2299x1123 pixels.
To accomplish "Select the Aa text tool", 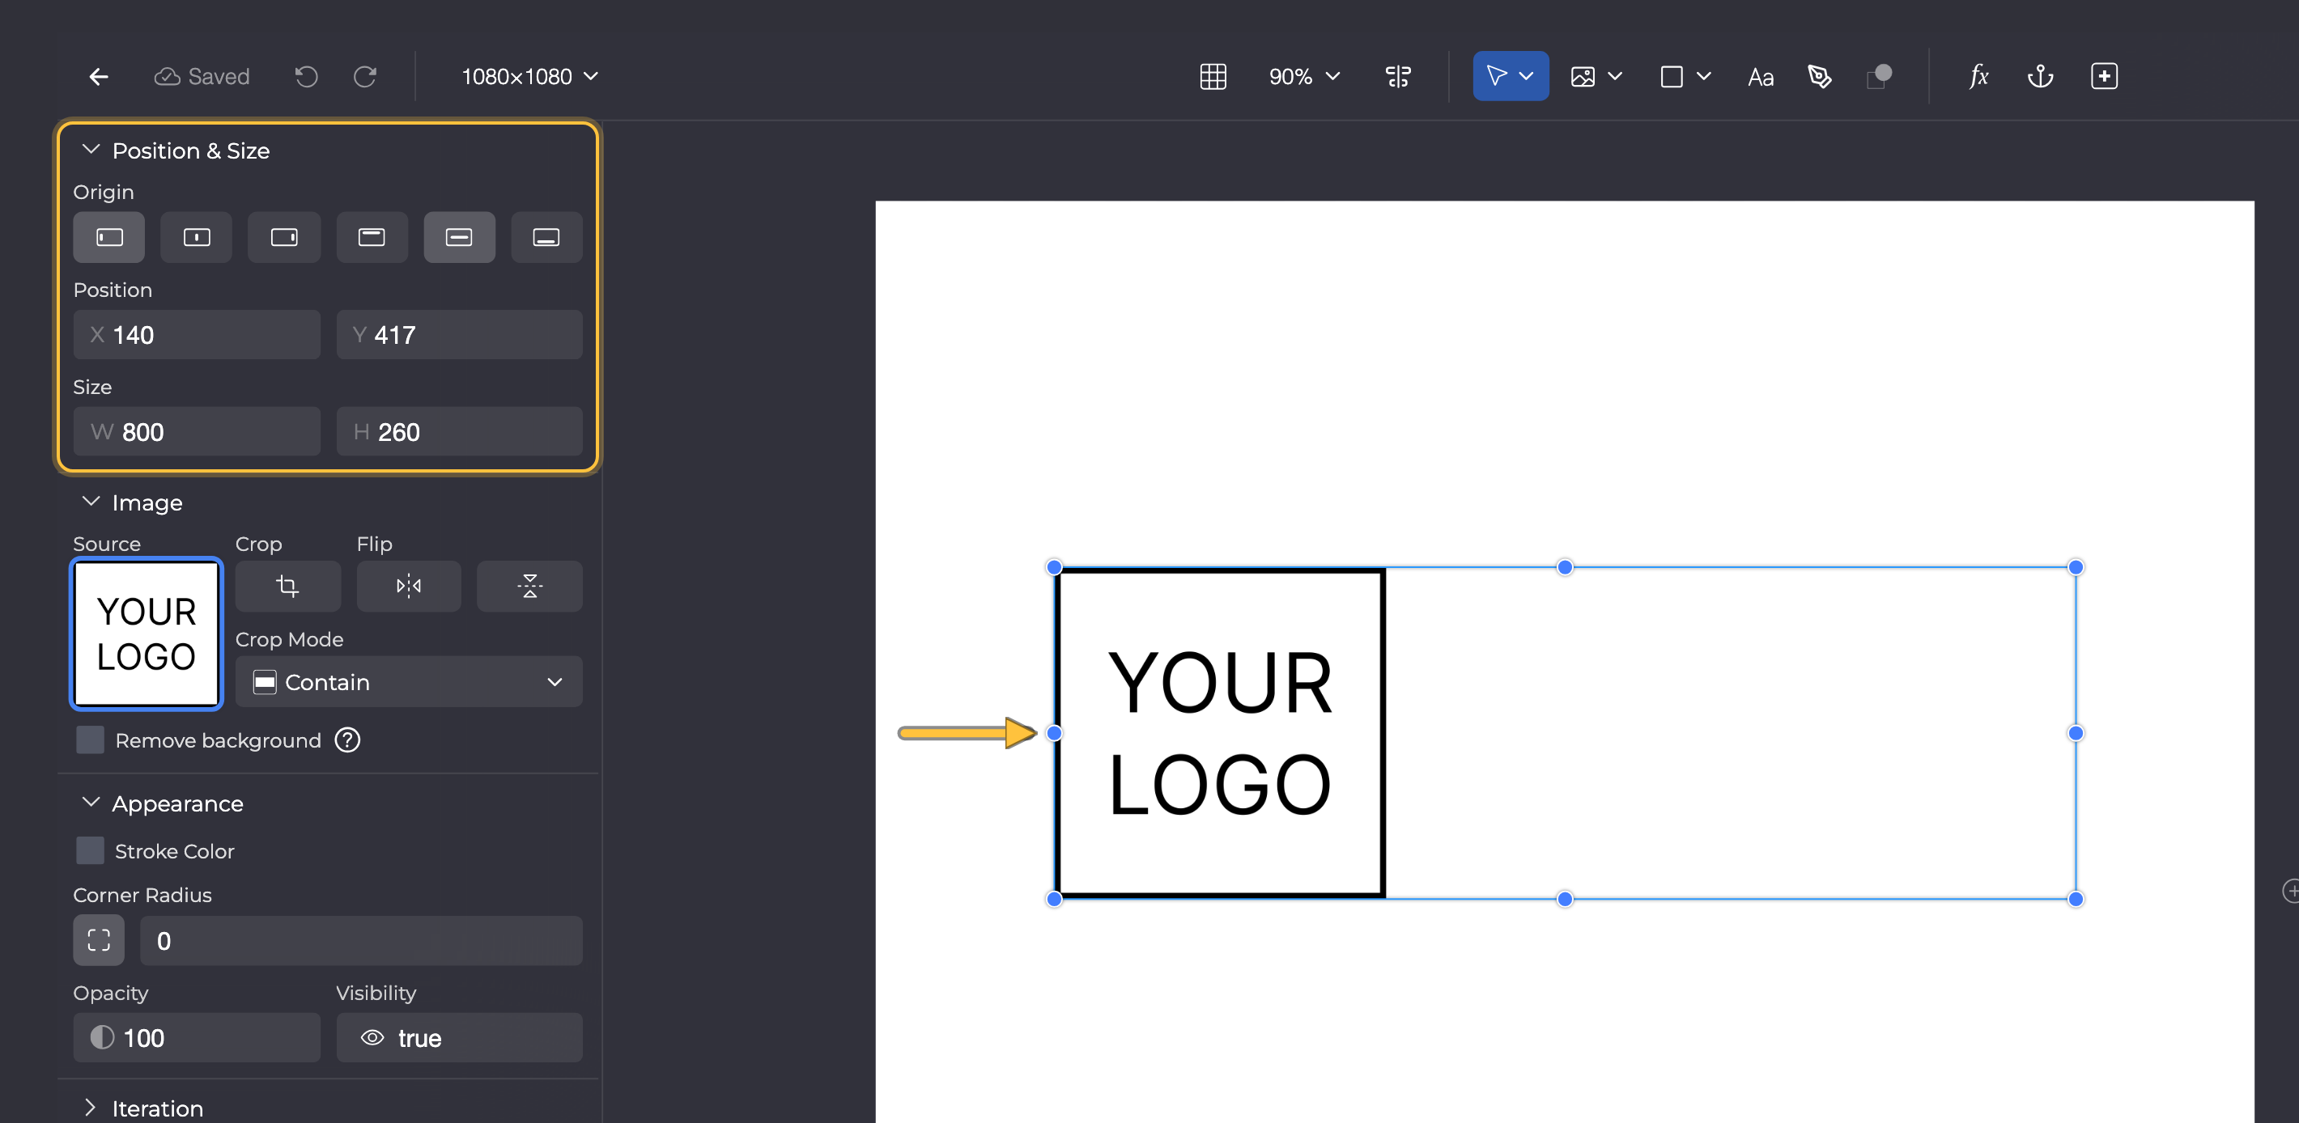I will coord(1760,78).
